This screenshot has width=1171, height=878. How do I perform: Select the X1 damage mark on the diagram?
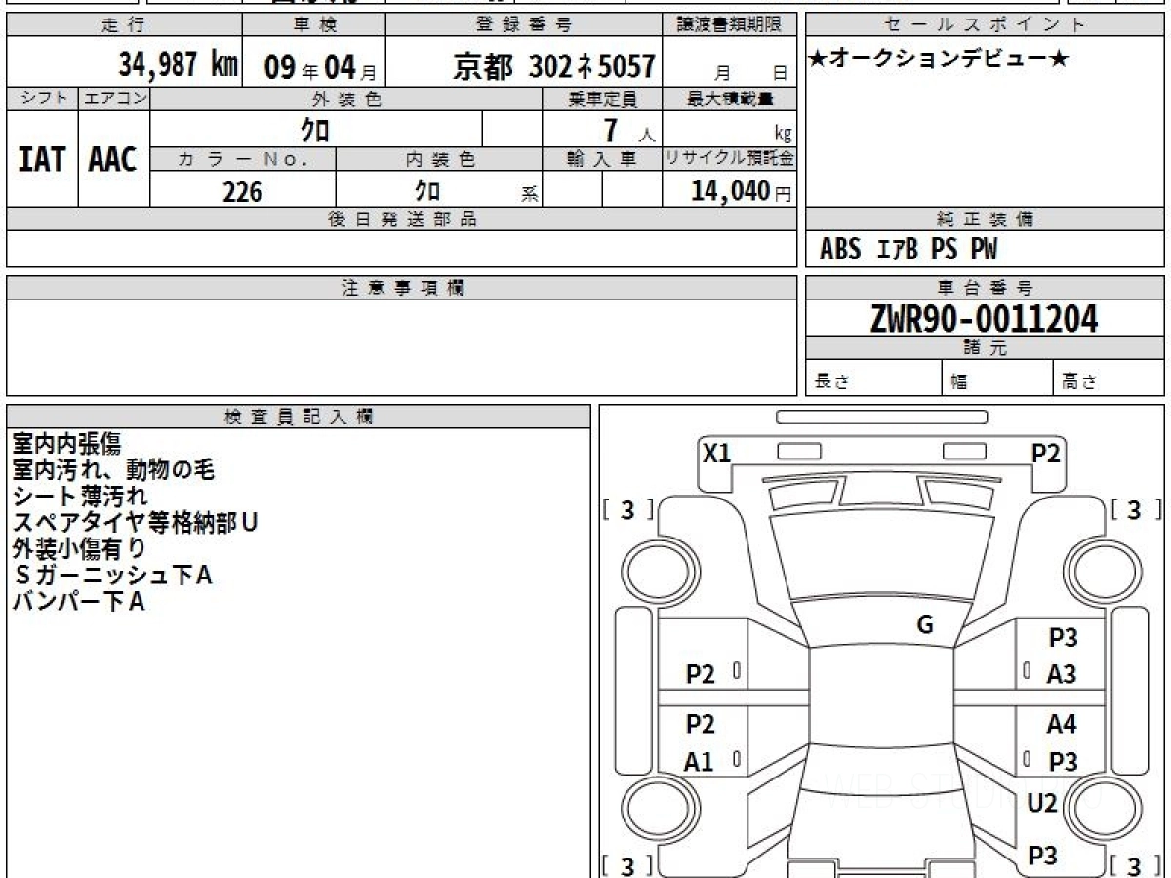(x=717, y=453)
